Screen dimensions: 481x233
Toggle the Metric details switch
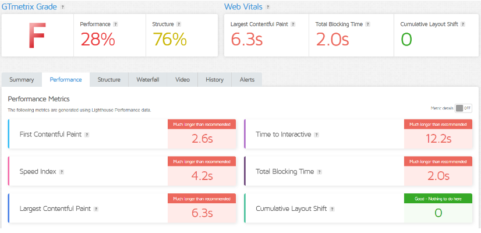pos(463,108)
